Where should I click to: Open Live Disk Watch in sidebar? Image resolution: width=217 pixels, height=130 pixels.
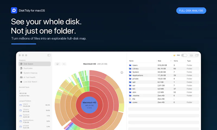(x=35, y=82)
